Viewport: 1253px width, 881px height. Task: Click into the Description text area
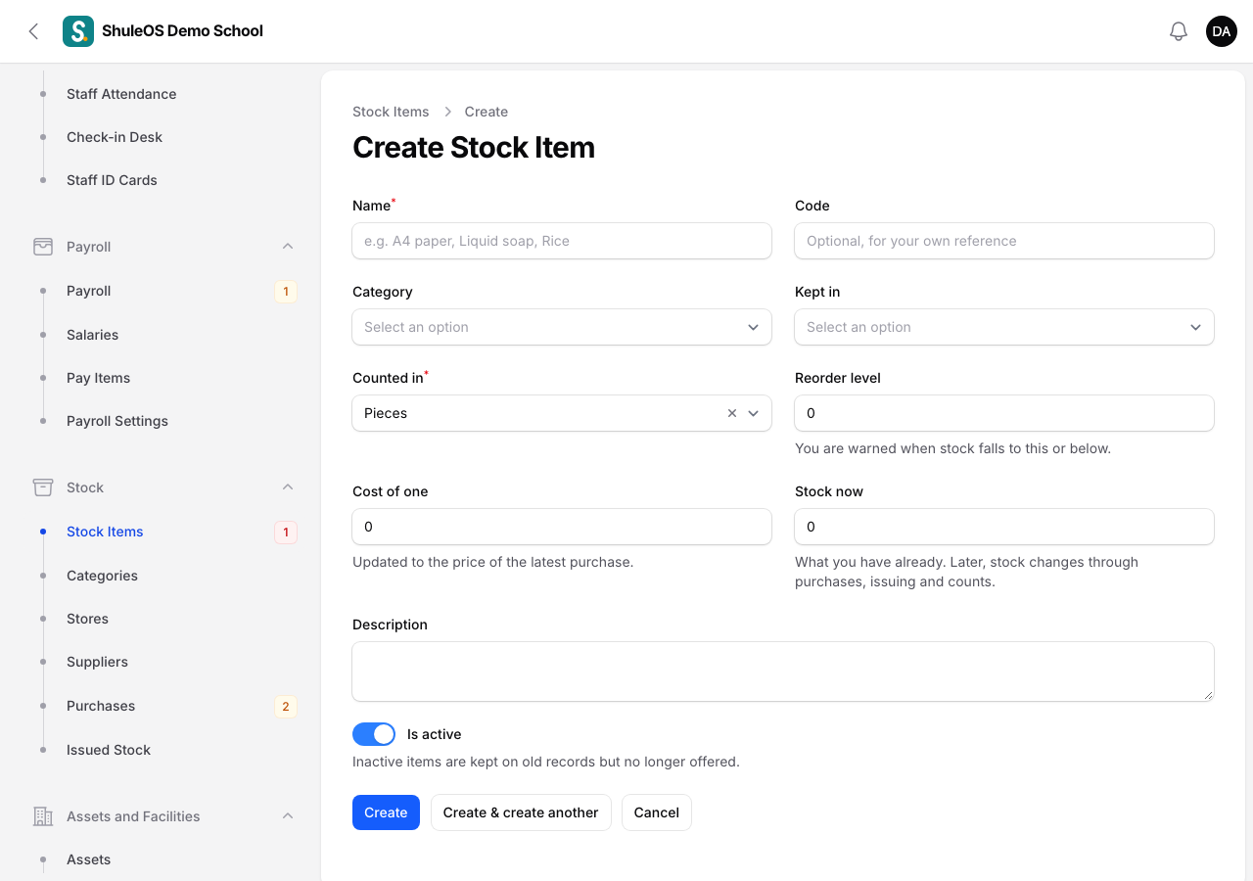[783, 672]
